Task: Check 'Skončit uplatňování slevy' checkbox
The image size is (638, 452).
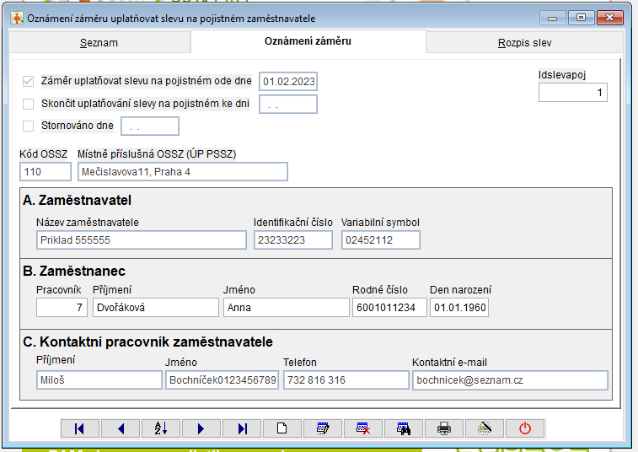Action: [28, 105]
